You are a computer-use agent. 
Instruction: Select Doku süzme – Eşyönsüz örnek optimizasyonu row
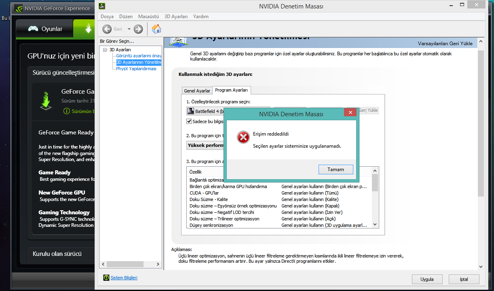pyautogui.click(x=279, y=206)
